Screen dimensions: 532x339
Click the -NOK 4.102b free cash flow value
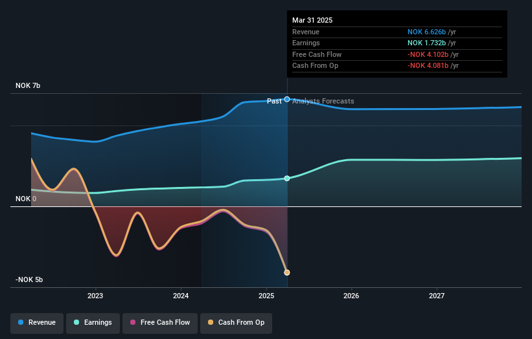(x=428, y=54)
